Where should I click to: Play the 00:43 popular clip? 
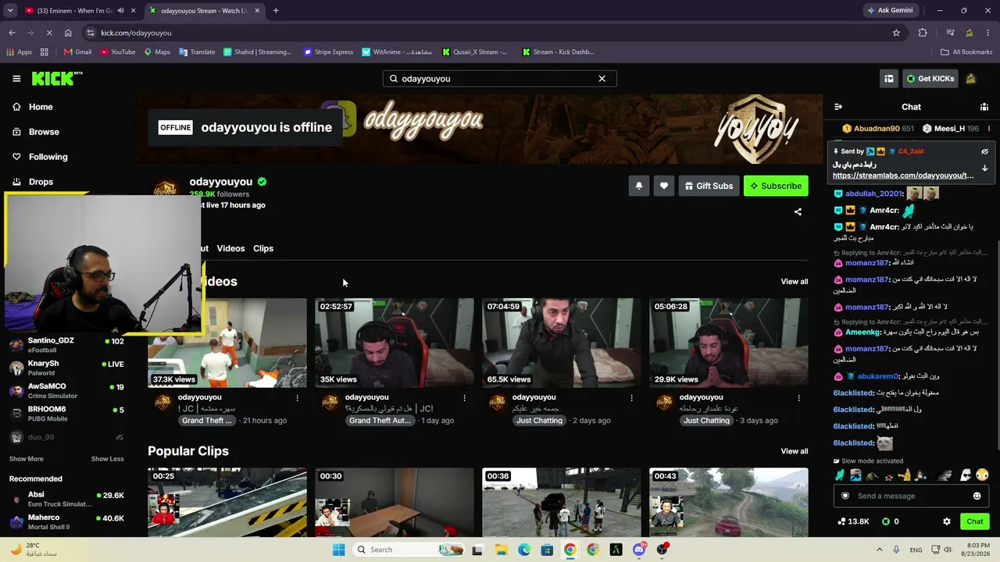click(x=729, y=503)
